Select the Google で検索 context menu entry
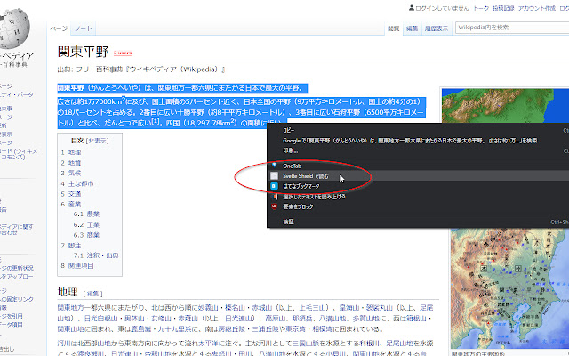The height and width of the screenshot is (356, 569). click(x=418, y=141)
